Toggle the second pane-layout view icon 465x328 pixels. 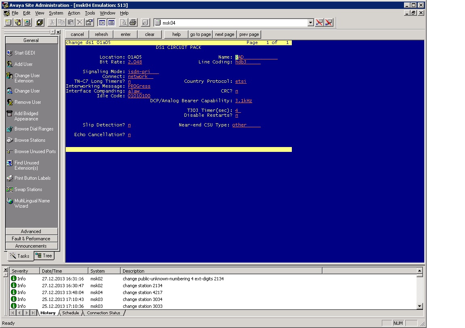[x=111, y=23]
